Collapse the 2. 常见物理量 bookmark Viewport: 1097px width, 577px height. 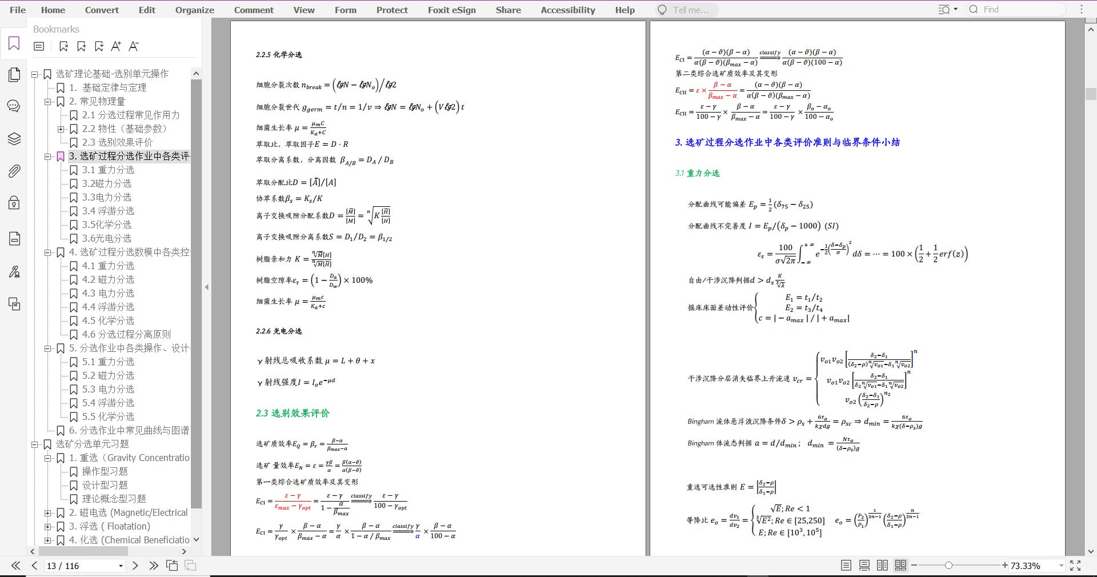pyautogui.click(x=48, y=102)
